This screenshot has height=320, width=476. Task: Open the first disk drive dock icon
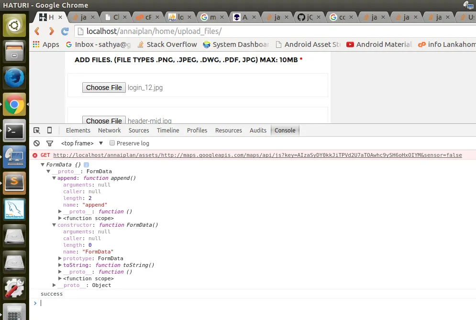[14, 236]
